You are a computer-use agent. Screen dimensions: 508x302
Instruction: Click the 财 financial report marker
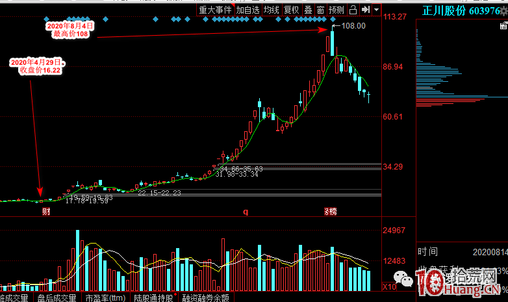pos(46,212)
